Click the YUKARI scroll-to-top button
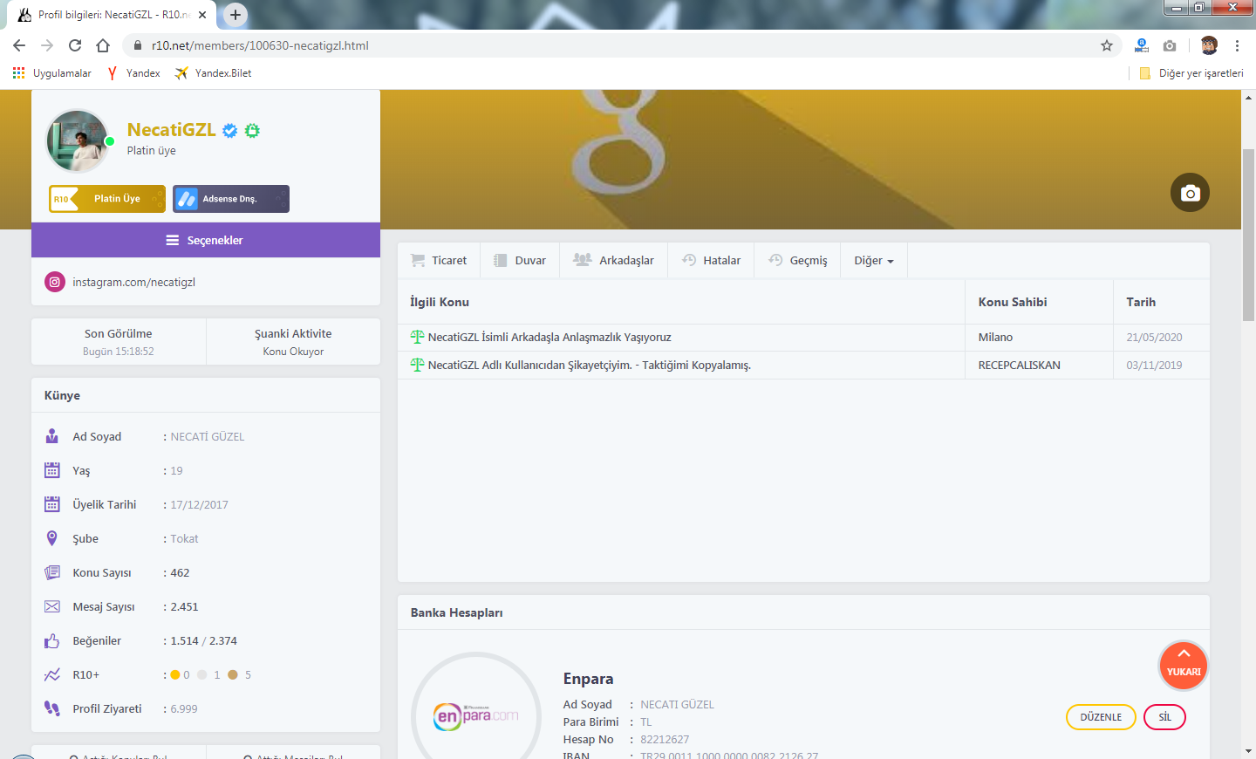 1184,666
